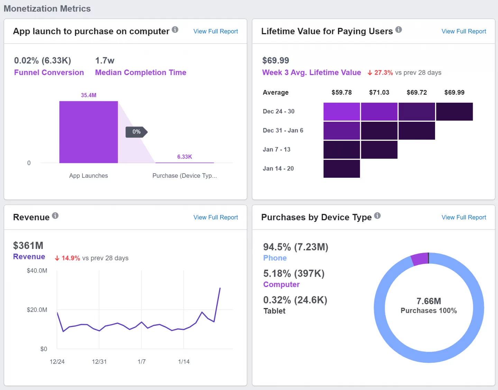The image size is (498, 390).
Task: Click the 35.4M App Launches funnel bar
Action: 89,132
